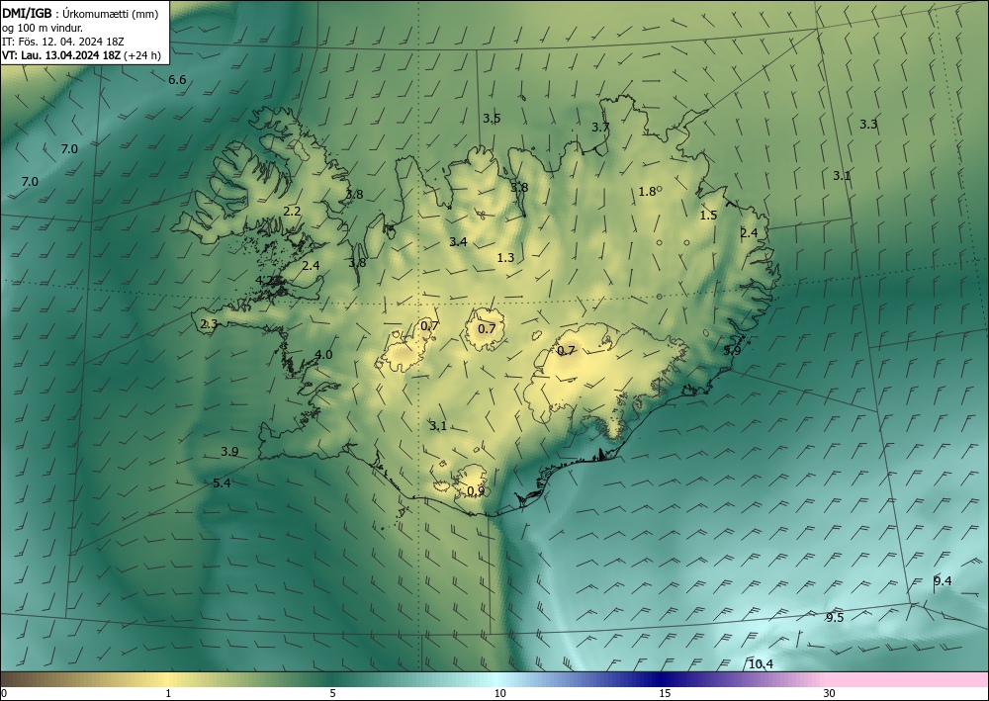Click the 'VT: Lau. 13.04.2024 18Z (+24 h)' line

pos(81,55)
